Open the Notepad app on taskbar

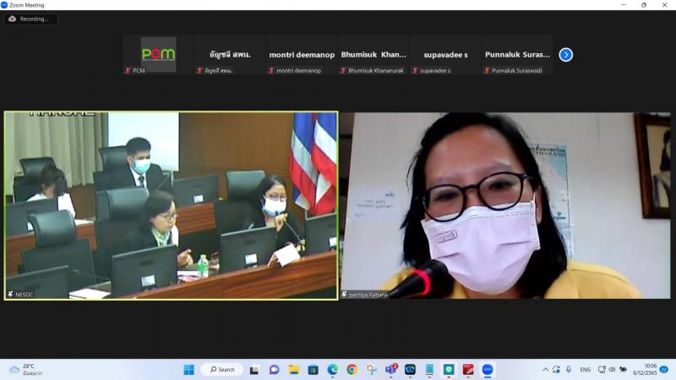[429, 370]
